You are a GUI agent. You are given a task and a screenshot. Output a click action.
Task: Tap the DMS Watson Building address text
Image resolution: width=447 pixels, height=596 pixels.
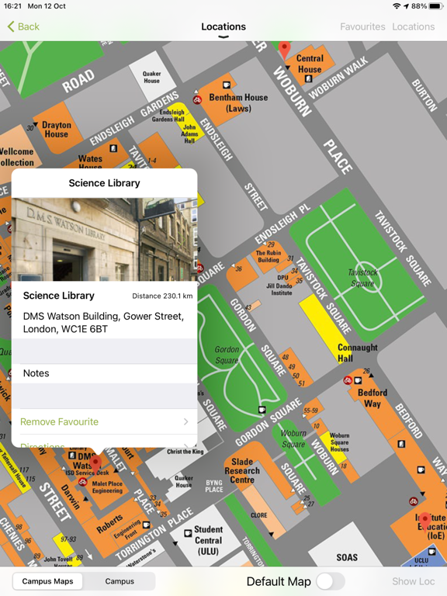pos(103,322)
